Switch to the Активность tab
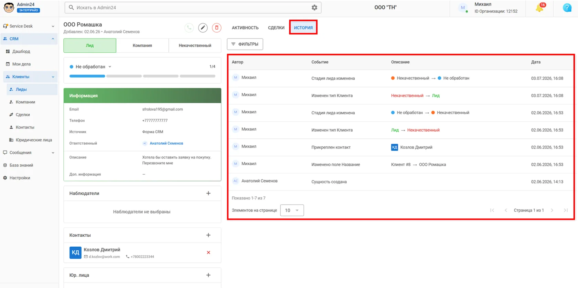The image size is (578, 288). (x=245, y=28)
